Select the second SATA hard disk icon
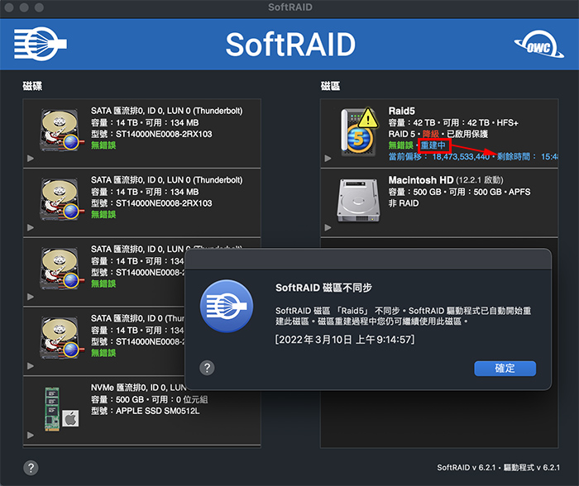 pyautogui.click(x=60, y=199)
